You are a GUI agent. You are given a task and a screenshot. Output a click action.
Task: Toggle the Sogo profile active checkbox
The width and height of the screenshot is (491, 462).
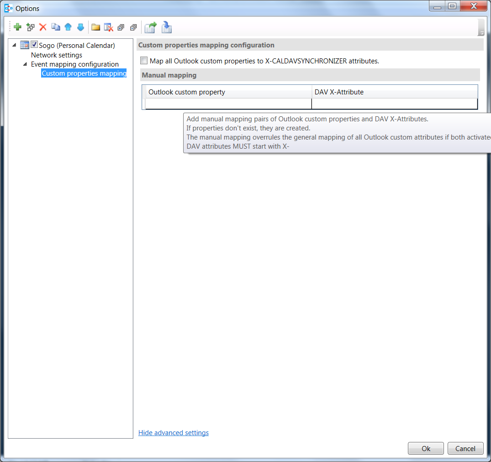(x=34, y=44)
